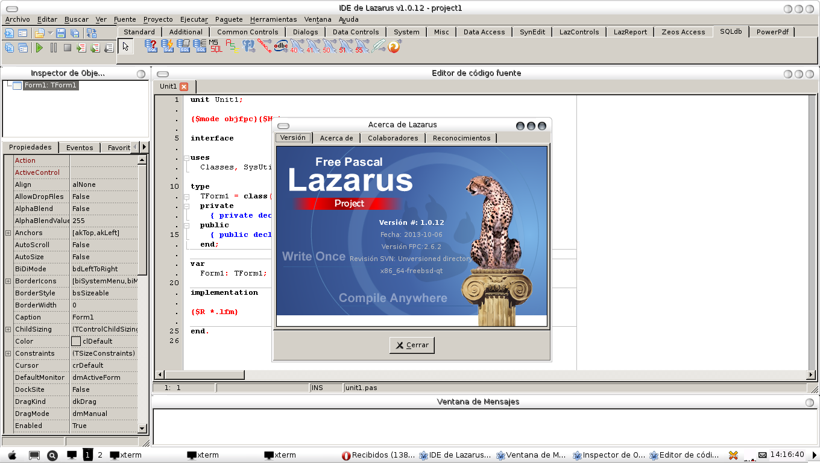Pick the MySQL 40 connection component

(x=297, y=46)
